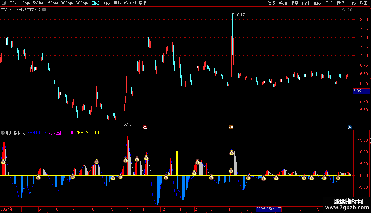
Task: Open the 画线 drawing tools
Action: 317,3
